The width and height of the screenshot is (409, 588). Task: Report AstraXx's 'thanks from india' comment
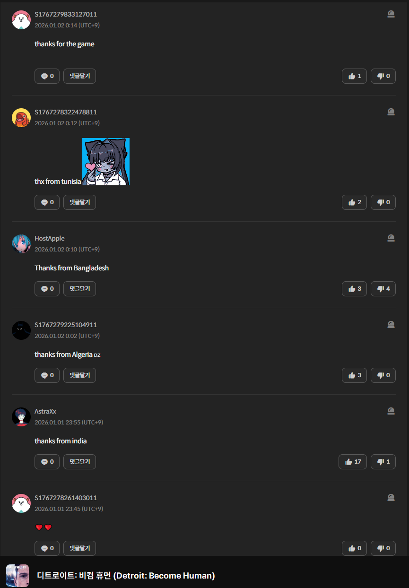pyautogui.click(x=391, y=411)
